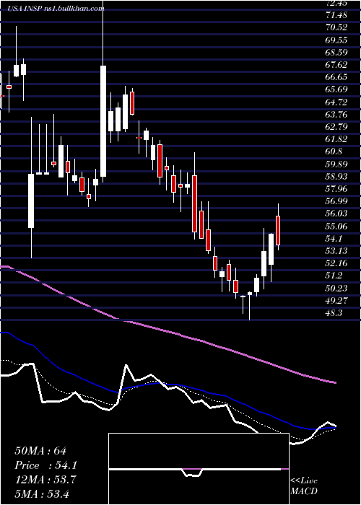Click the 58.93 price axis label
361x505 pixels.
[x=336, y=177]
